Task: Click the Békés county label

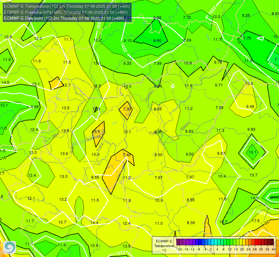Action: 185,126
